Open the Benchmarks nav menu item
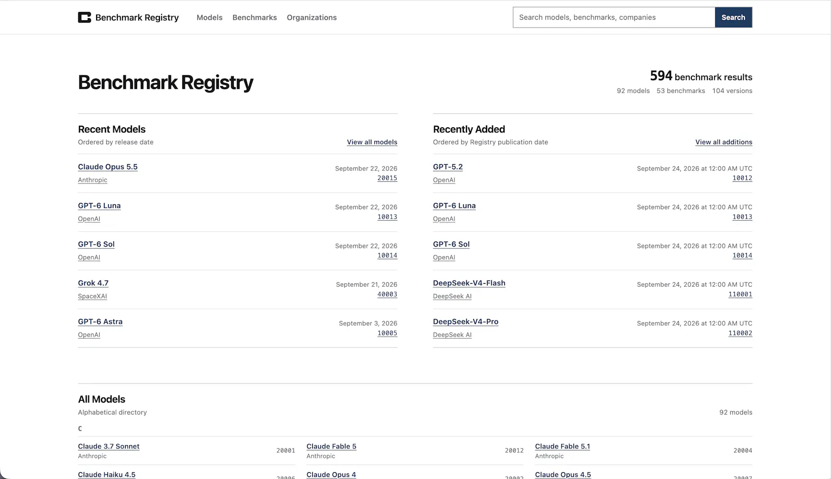Viewport: 831px width, 479px height. point(254,17)
